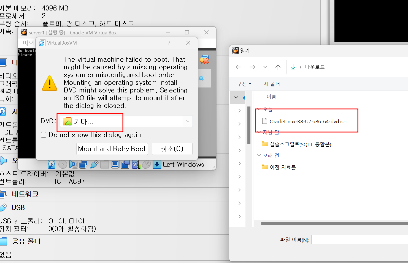This screenshot has width=408, height=263.
Task: Click the USB devices status icon
Action: pos(94,165)
